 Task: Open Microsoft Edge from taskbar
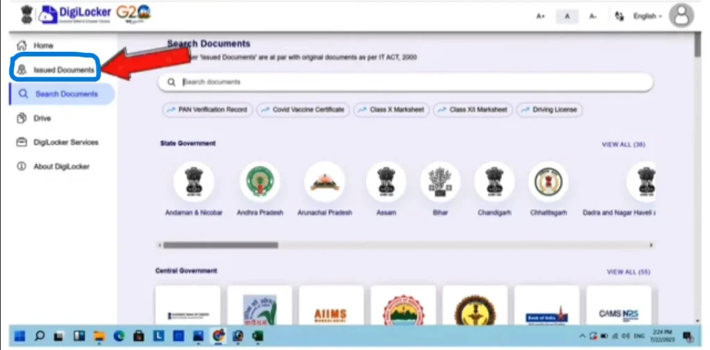(119, 336)
